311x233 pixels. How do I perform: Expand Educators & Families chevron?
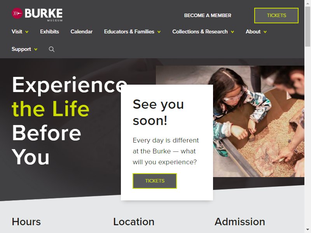point(159,32)
